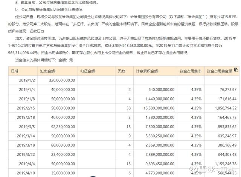Click the accrued amount 640,000,000.00
241x177 pixels.
pos(161,89)
